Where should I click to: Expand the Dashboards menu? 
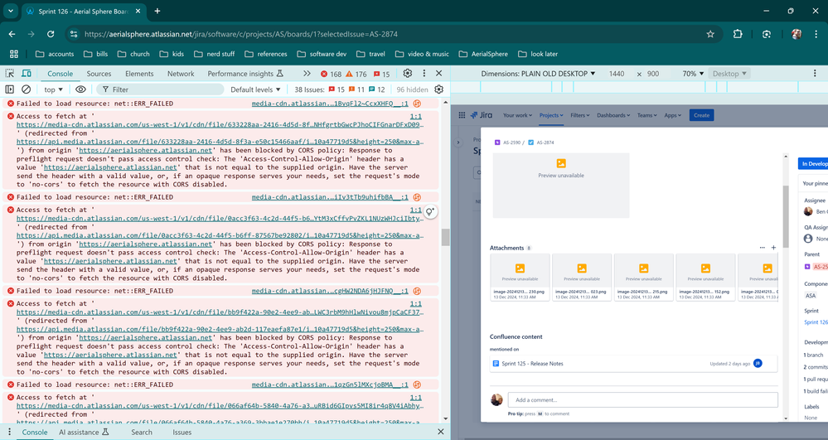point(613,115)
